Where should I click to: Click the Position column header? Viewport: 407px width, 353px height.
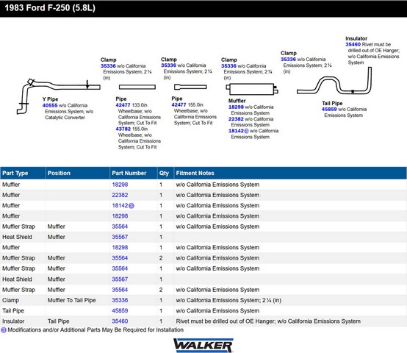click(78, 173)
